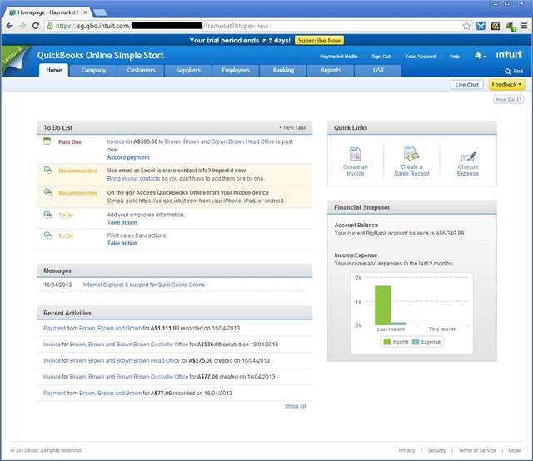Click the Find magnifier icon
Image resolution: width=533 pixels, height=461 pixels.
[507, 72]
